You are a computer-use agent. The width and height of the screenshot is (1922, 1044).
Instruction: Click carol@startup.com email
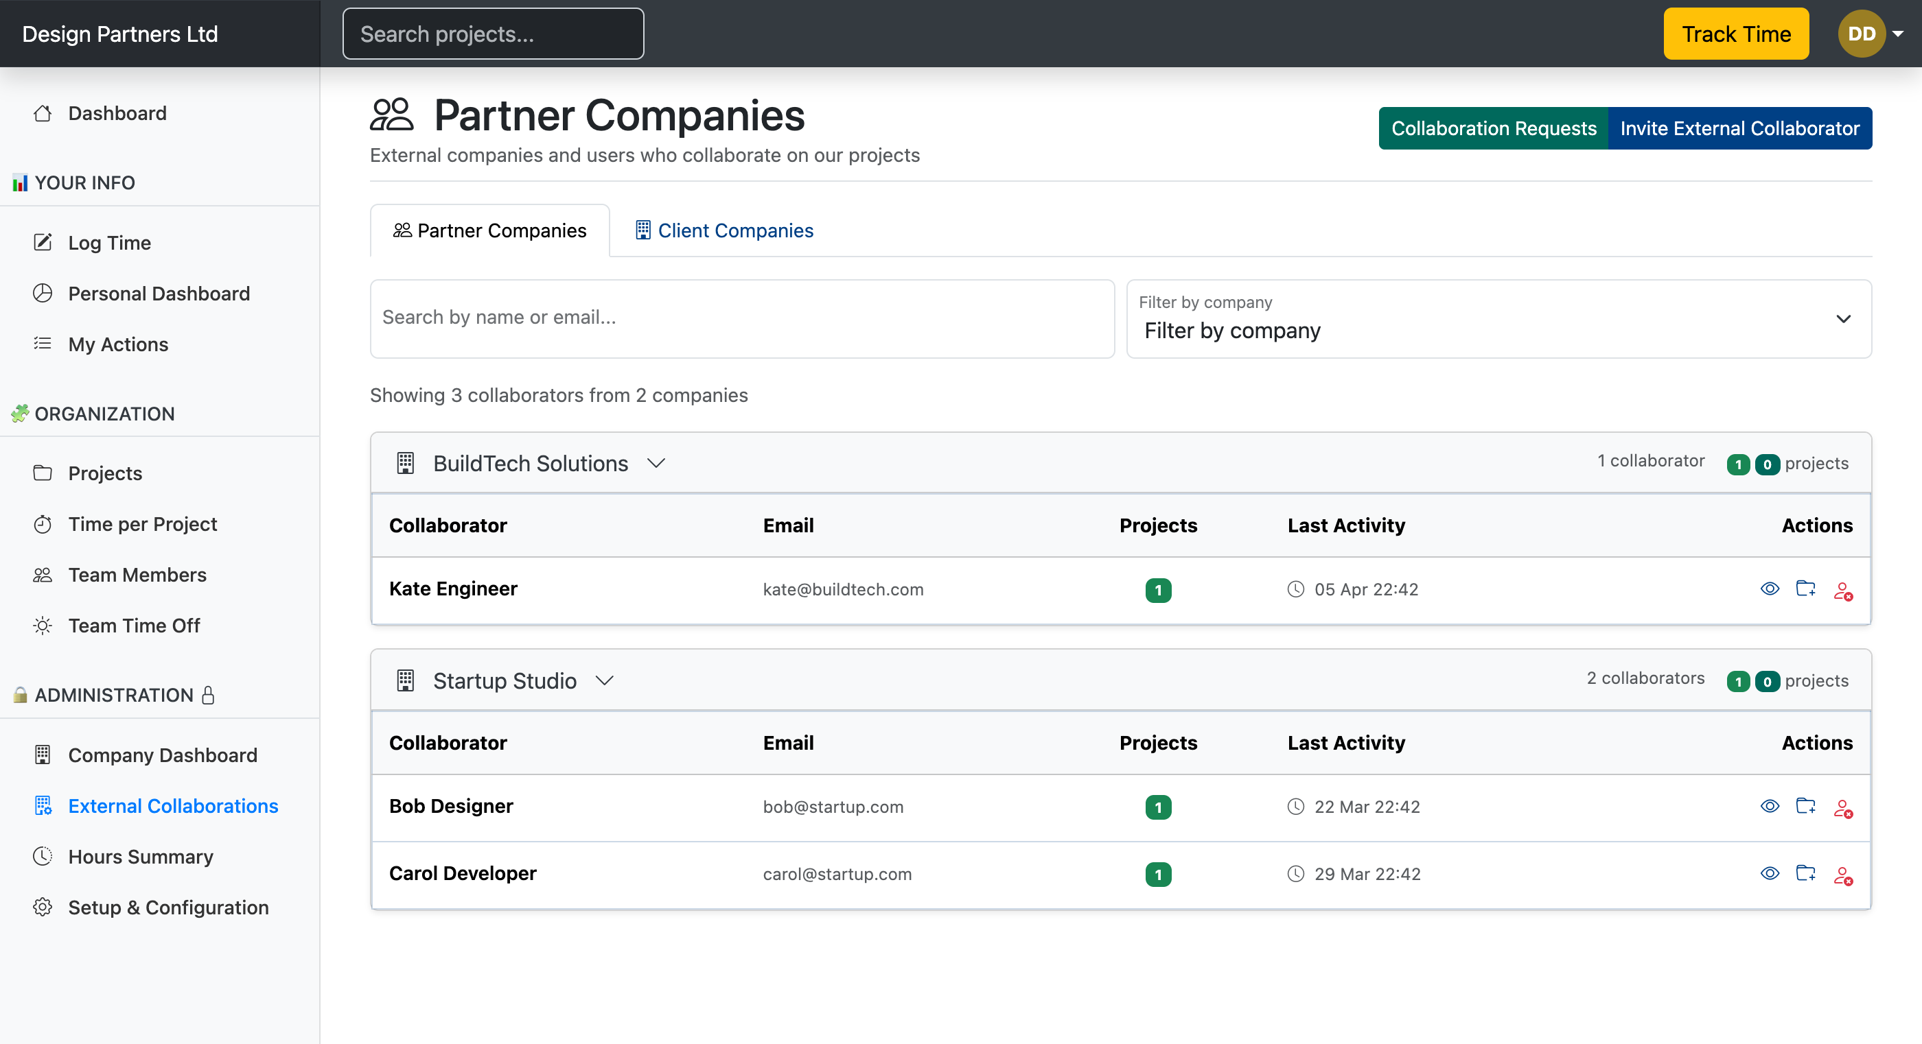(x=837, y=873)
